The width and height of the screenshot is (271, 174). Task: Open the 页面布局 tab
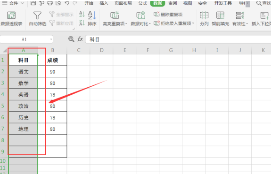pyautogui.click(x=123, y=3)
